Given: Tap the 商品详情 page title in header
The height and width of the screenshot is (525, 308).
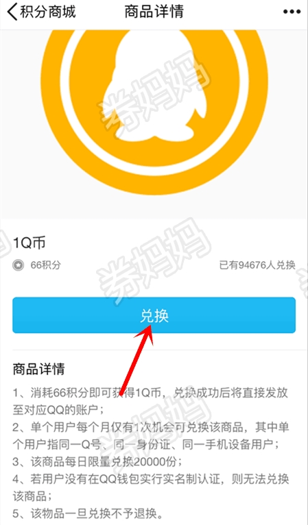Looking at the screenshot, I should pyautogui.click(x=154, y=12).
